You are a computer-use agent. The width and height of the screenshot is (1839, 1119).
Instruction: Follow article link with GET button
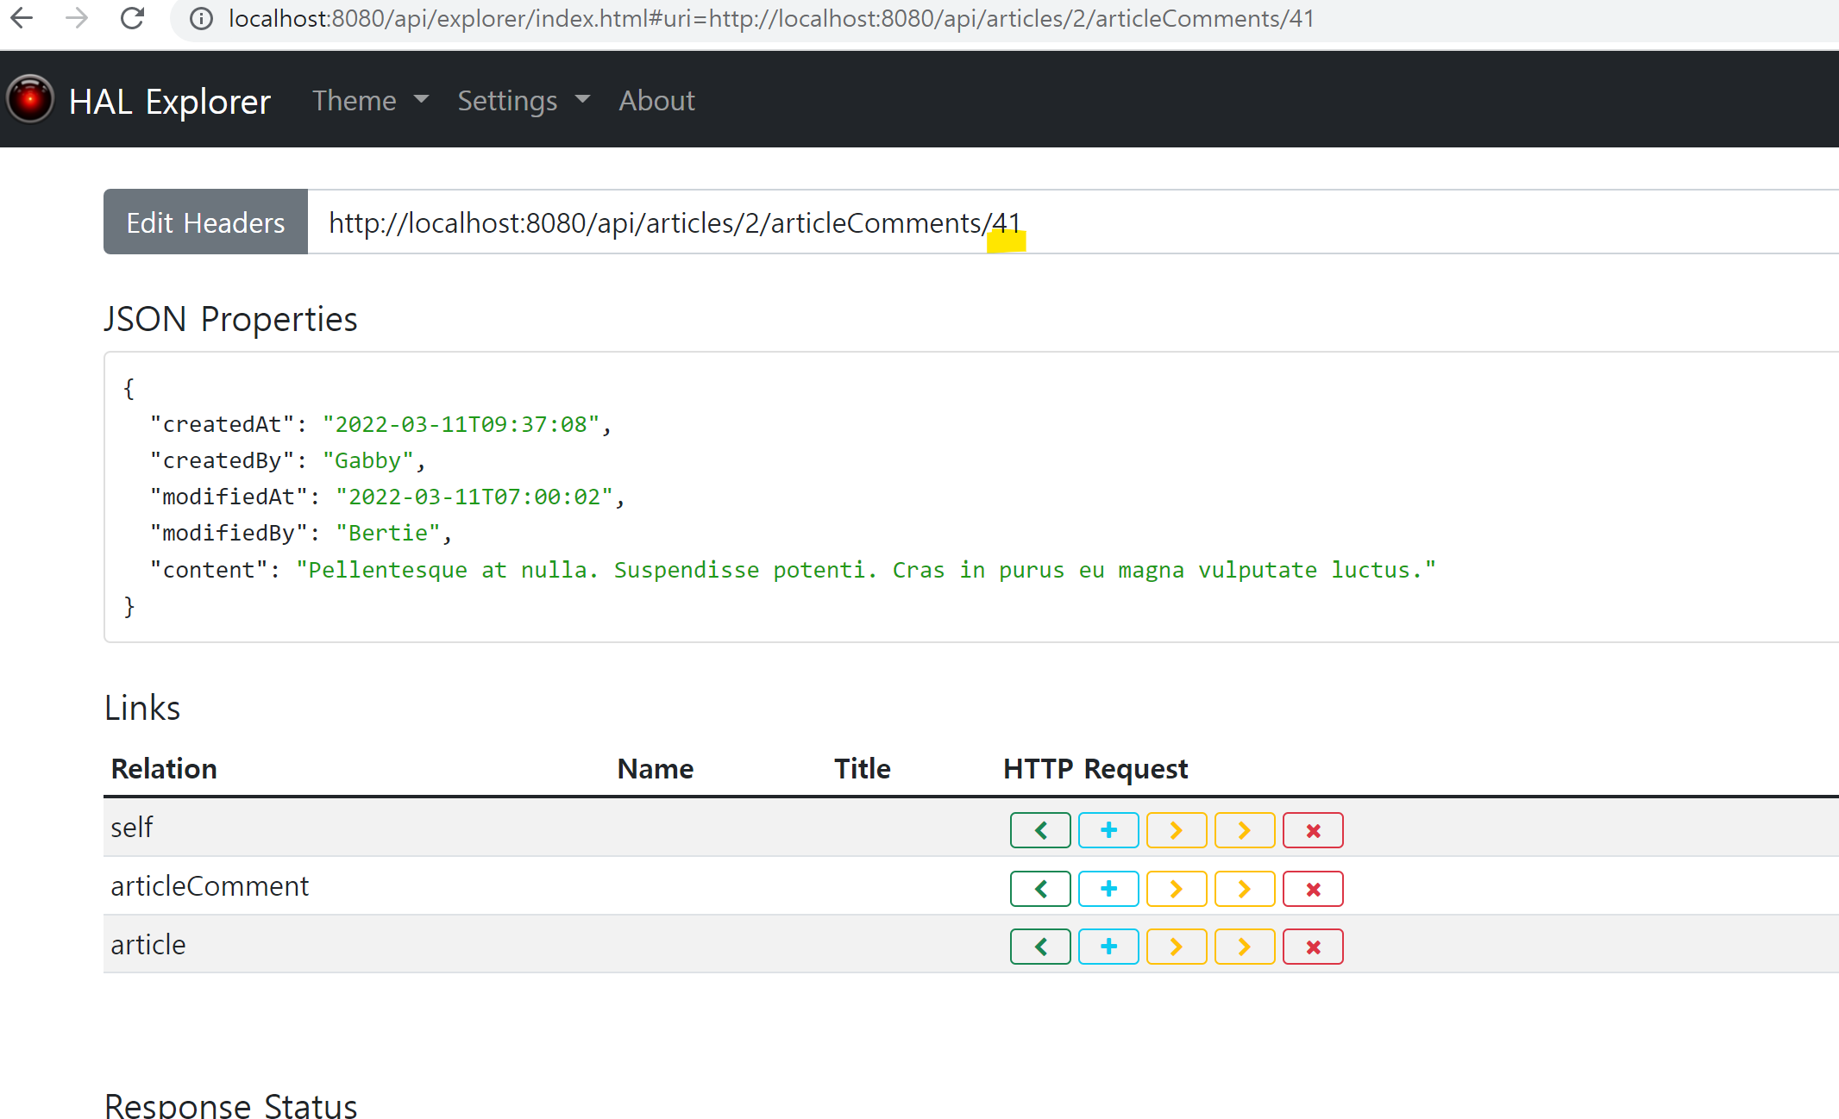1040,947
